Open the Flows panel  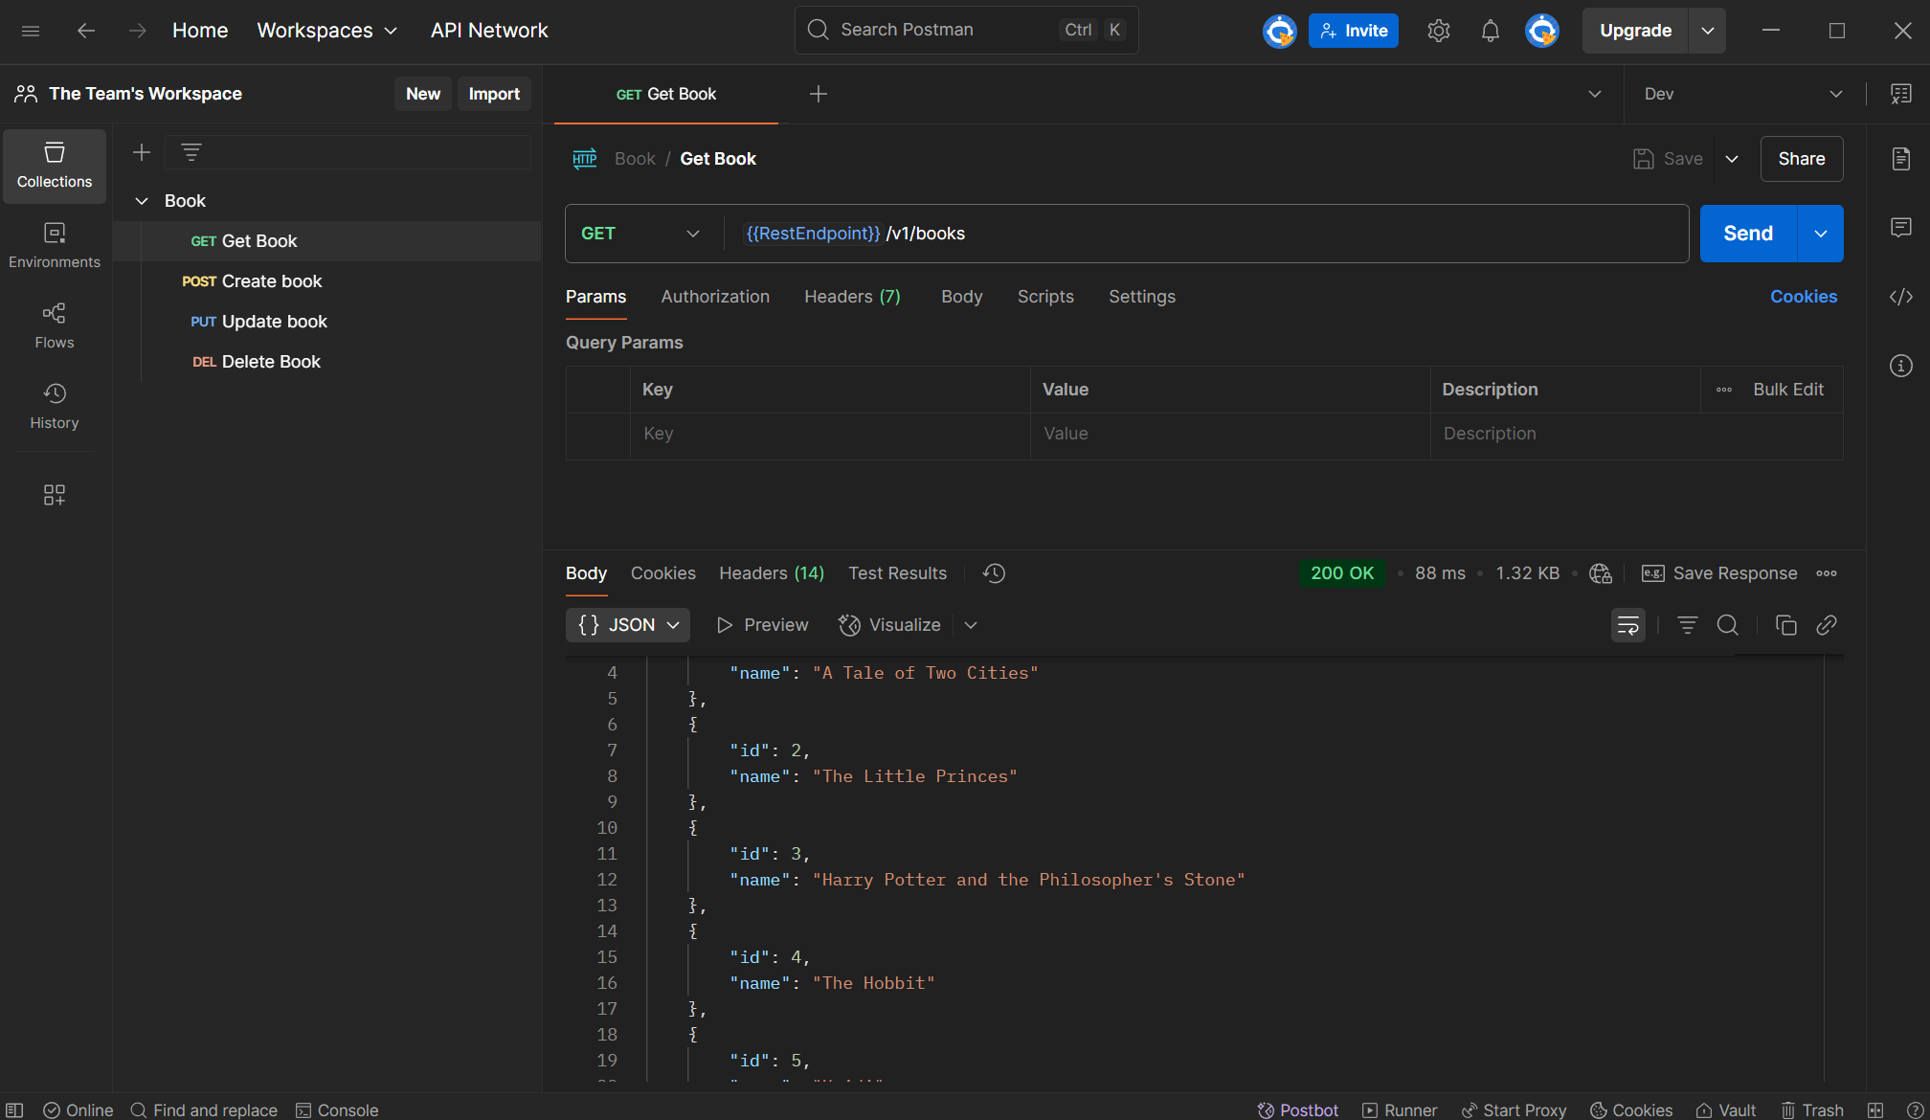(x=54, y=324)
